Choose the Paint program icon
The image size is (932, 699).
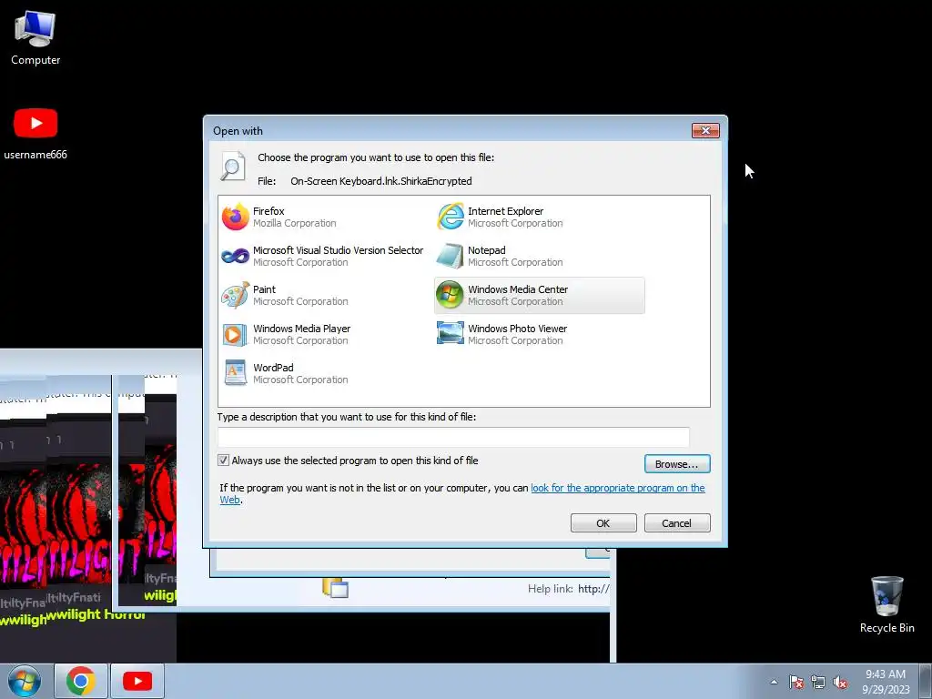coord(236,296)
